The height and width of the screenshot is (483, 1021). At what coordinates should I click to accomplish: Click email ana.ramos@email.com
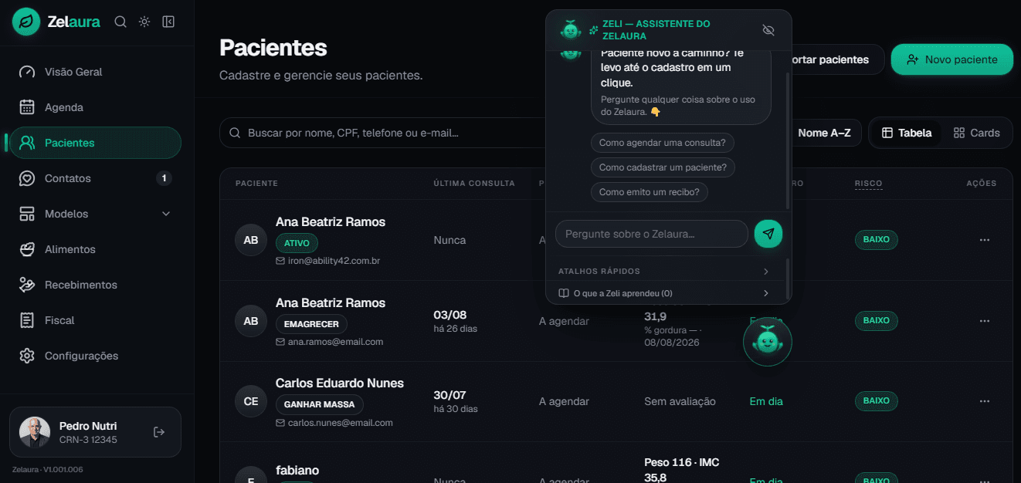coord(335,342)
